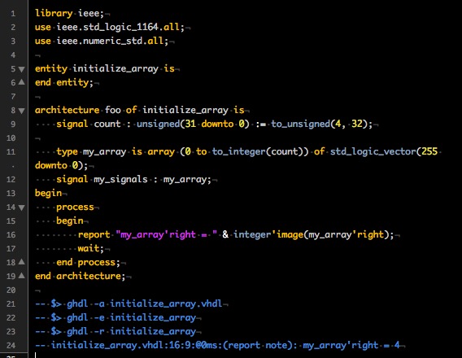Click the report note comment on line 24
462x358 pixels.
[217, 345]
